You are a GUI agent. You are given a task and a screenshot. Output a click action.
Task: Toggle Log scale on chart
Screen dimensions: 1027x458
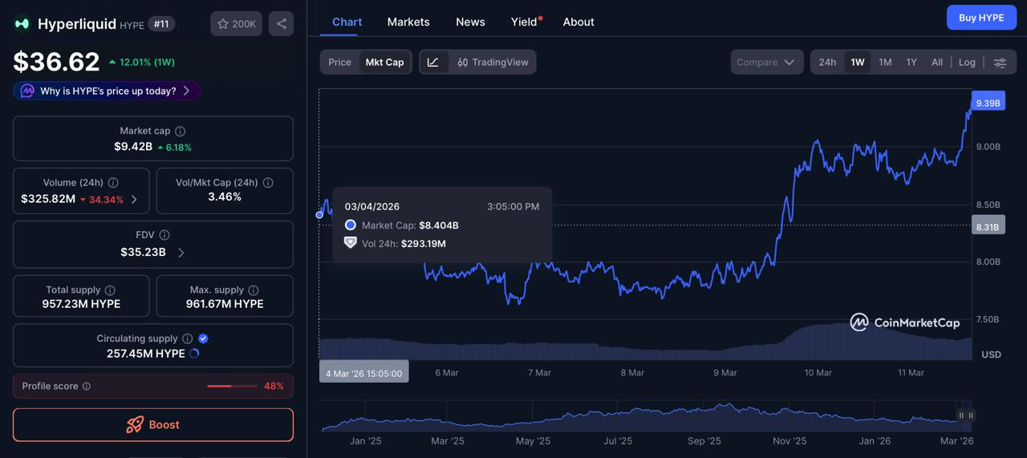tap(967, 62)
